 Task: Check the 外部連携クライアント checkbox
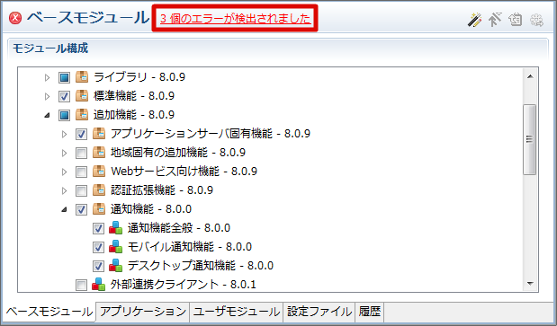(81, 285)
